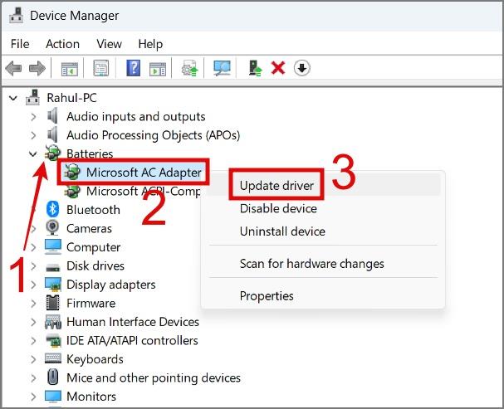
Task: Choose Update driver from context menu
Action: click(324, 186)
